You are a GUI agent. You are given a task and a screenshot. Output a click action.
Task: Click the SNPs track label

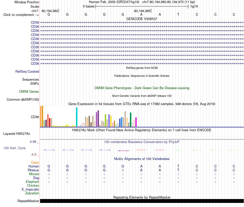35,83
